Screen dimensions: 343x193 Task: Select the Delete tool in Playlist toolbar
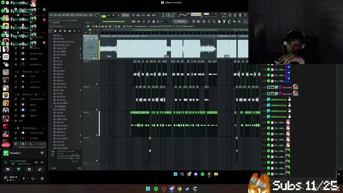coord(100,26)
